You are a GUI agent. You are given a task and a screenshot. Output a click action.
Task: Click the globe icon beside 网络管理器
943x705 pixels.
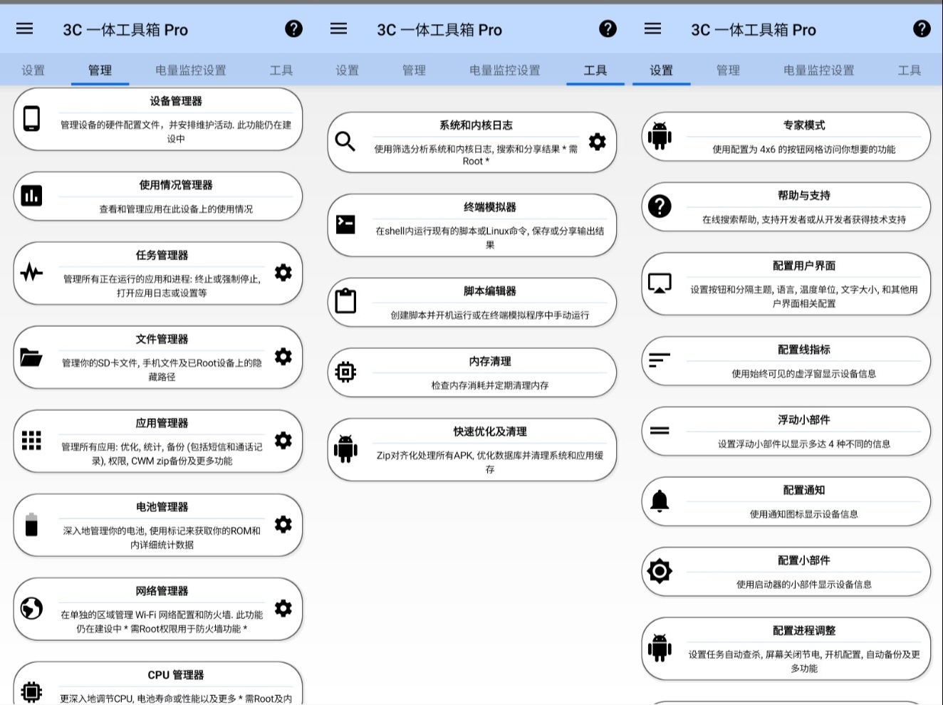[x=31, y=608]
